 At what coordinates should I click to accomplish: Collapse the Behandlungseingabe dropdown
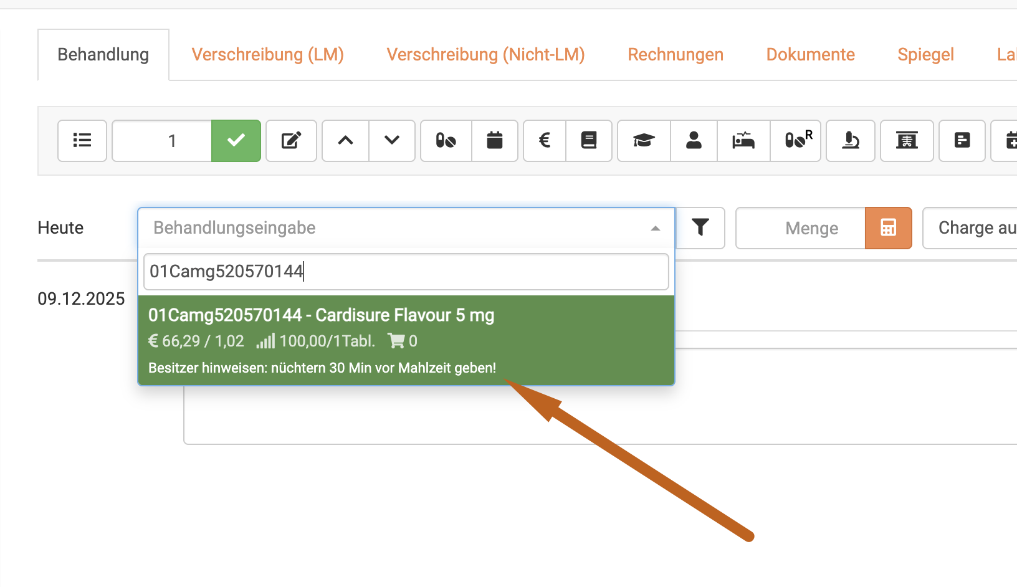655,229
